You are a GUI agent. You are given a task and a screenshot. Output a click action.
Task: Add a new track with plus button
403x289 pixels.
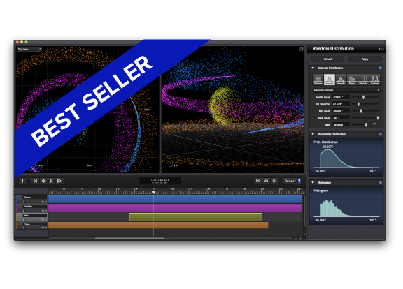point(22,181)
